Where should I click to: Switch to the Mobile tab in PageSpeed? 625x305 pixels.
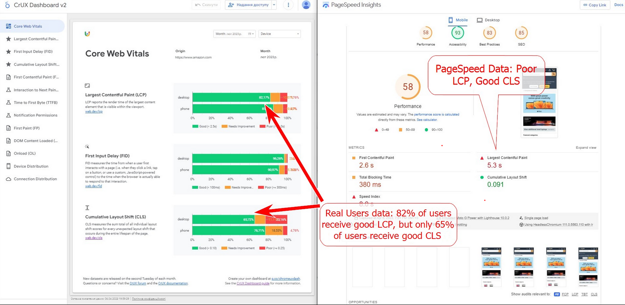[x=458, y=20]
